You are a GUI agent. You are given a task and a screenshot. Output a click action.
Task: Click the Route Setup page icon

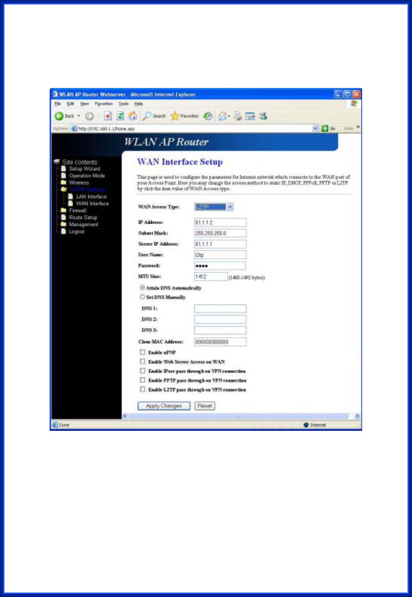[64, 217]
